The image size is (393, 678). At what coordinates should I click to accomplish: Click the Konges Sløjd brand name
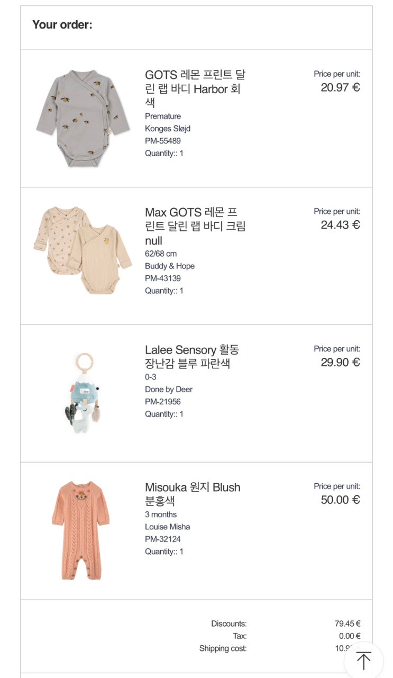(168, 129)
